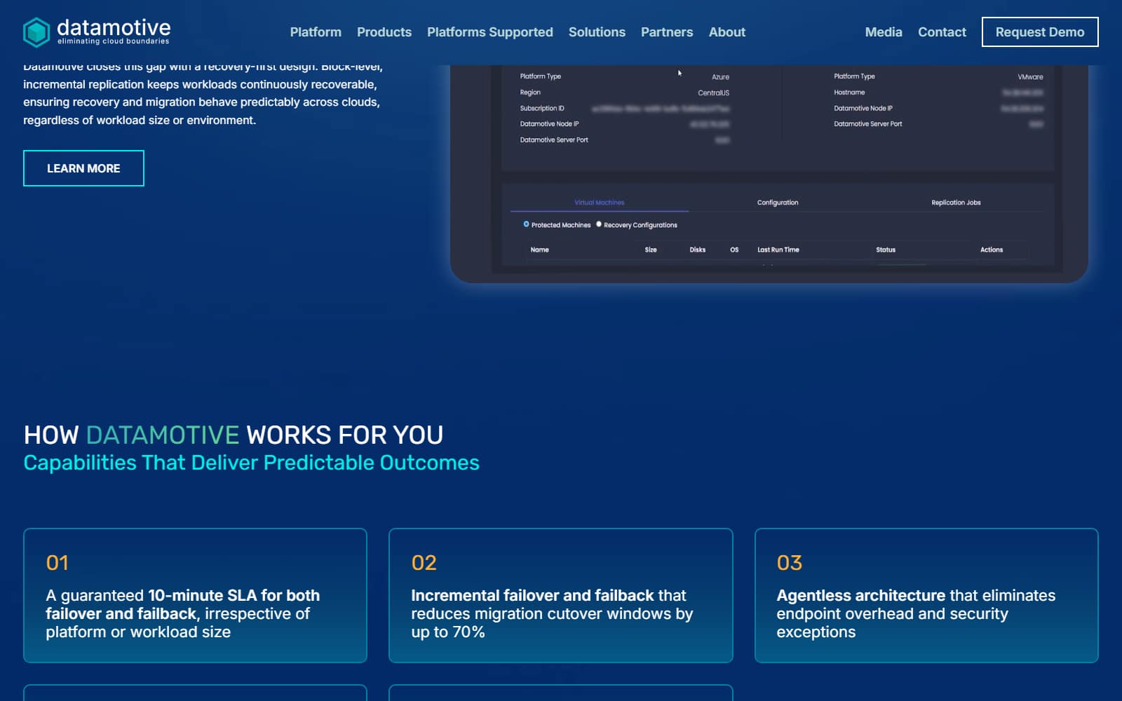Image resolution: width=1122 pixels, height=701 pixels.
Task: Click the Actions column header
Action: click(x=992, y=250)
